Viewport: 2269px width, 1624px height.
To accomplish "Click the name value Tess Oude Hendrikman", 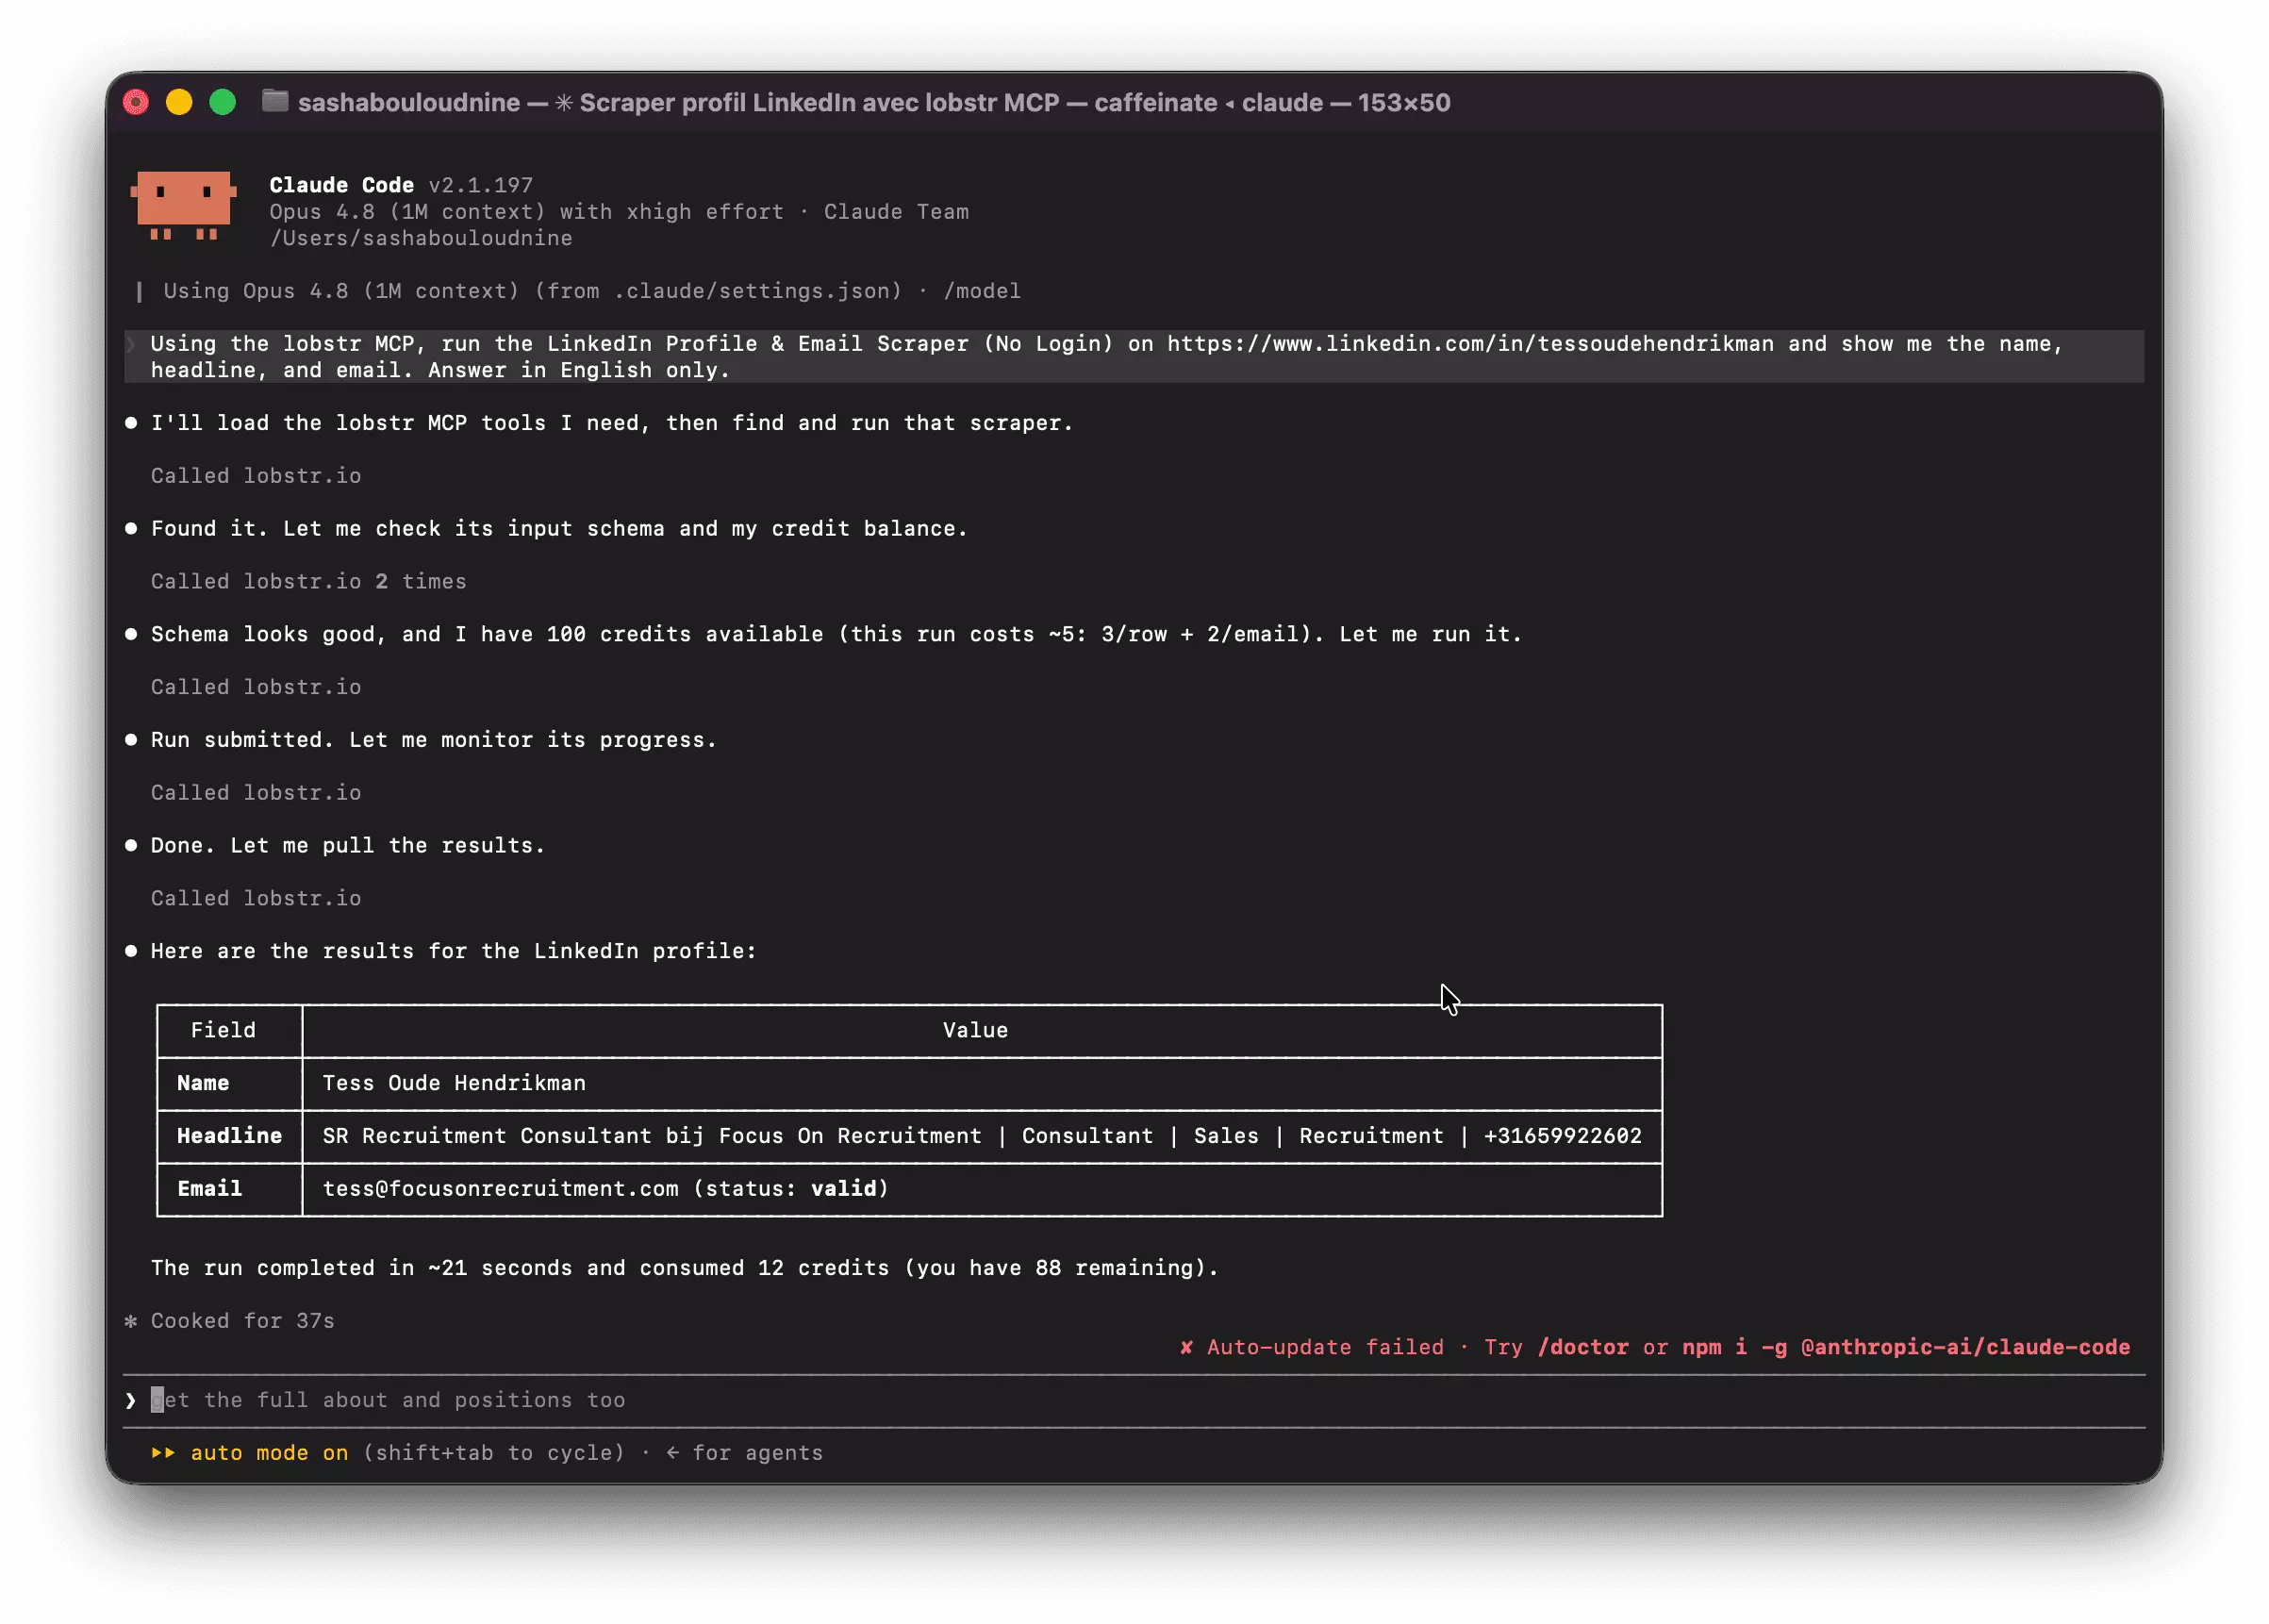I will (x=454, y=1083).
